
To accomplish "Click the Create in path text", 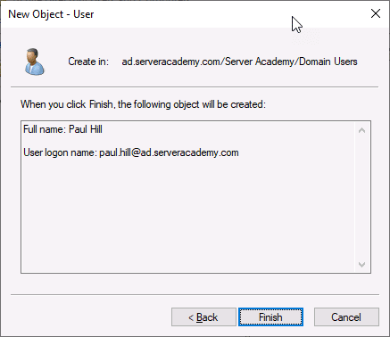I will (x=239, y=62).
